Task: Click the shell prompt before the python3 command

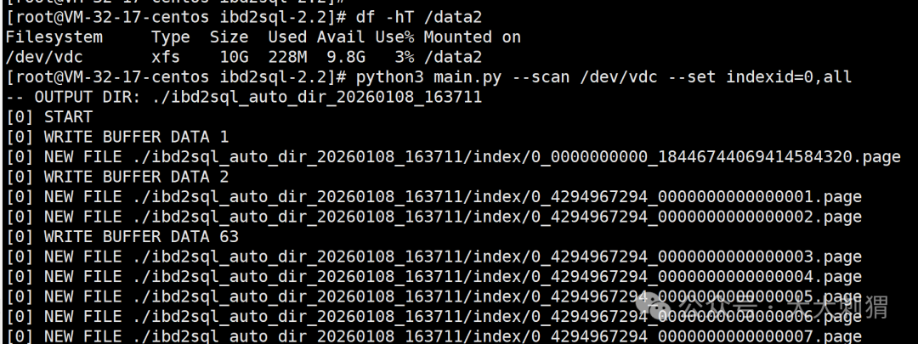Action: pyautogui.click(x=176, y=77)
